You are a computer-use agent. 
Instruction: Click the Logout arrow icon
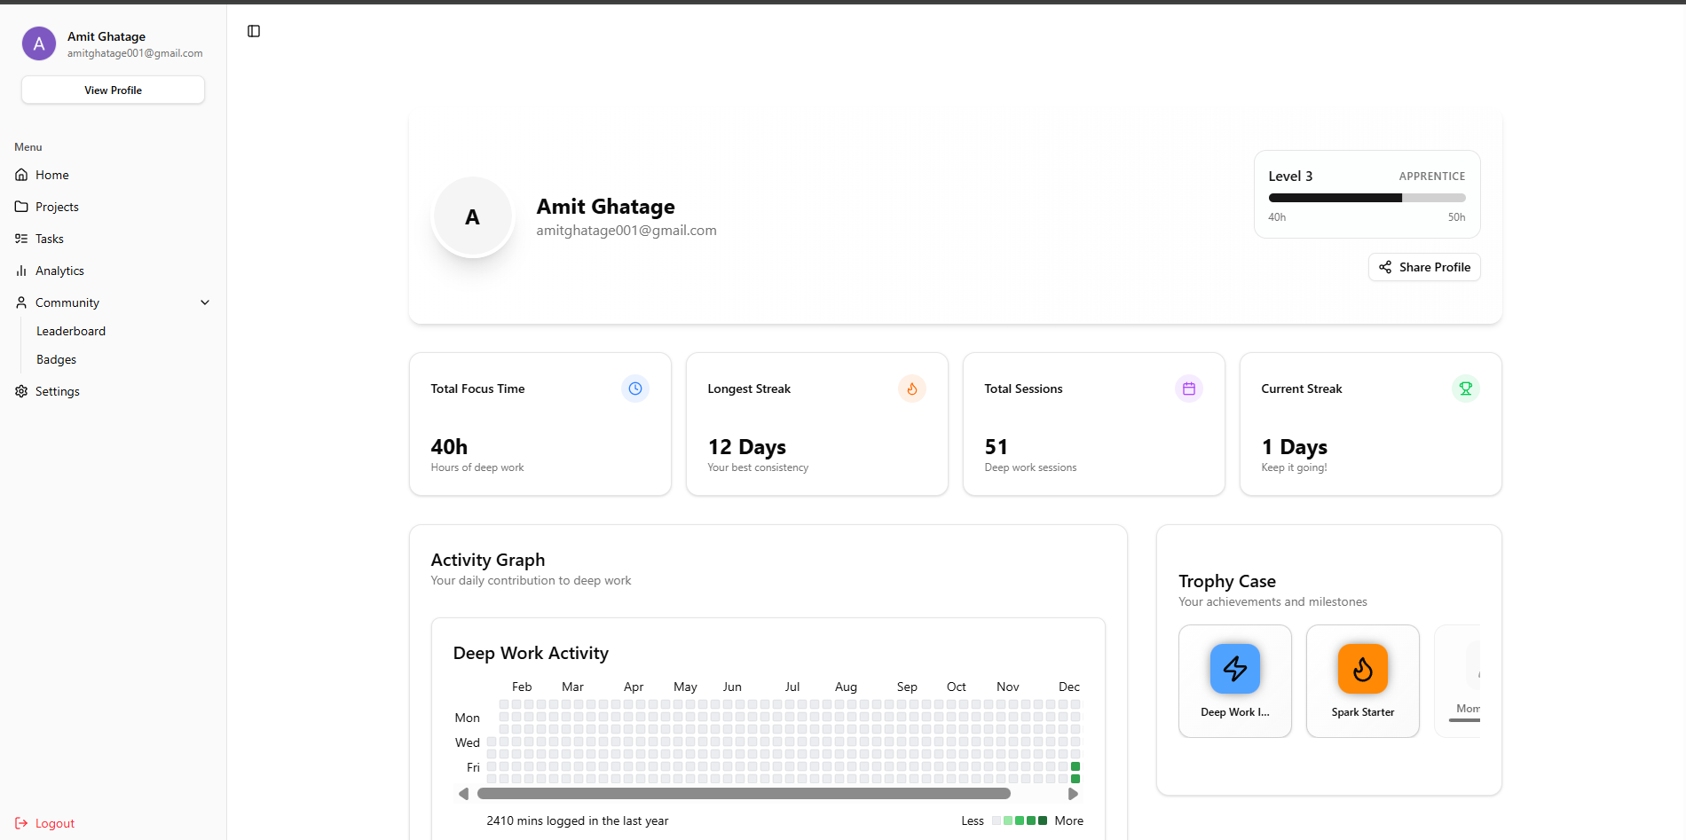[x=21, y=823]
